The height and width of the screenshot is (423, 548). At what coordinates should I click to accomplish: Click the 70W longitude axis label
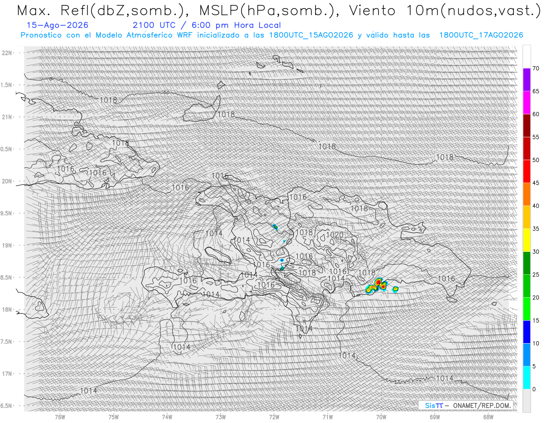tap(381, 417)
